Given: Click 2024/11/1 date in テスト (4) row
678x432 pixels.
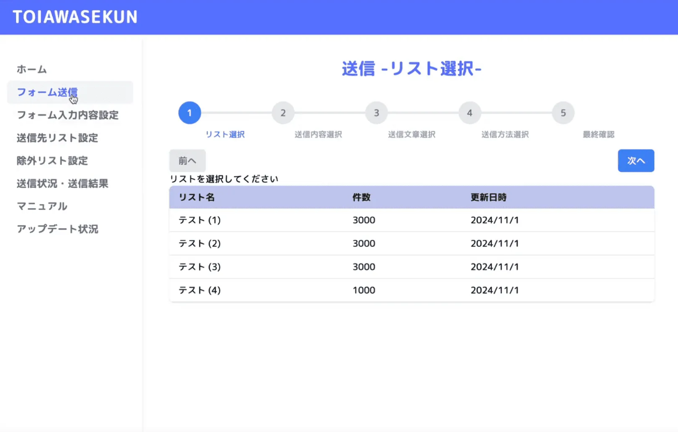Looking at the screenshot, I should pyautogui.click(x=495, y=290).
